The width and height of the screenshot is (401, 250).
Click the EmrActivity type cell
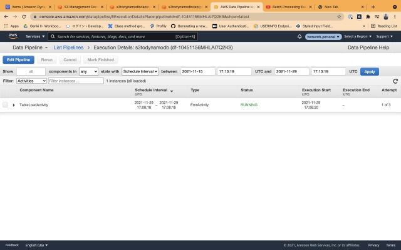pos(199,105)
